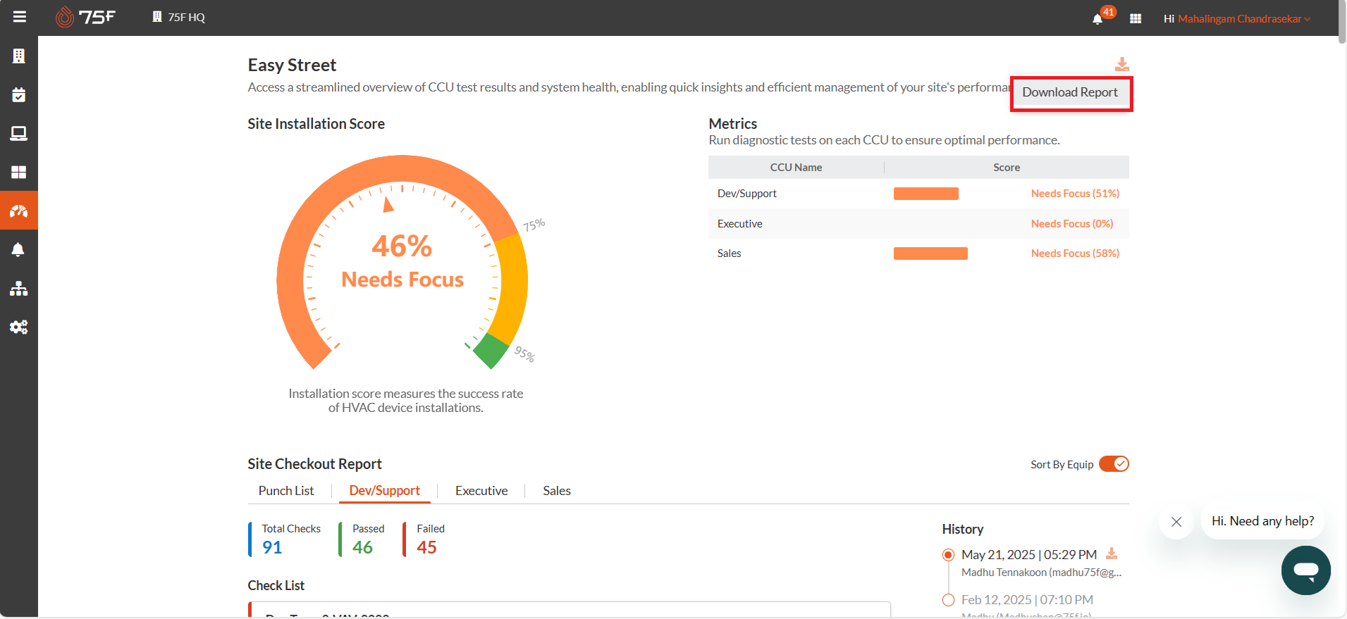This screenshot has height=619, width=1347.
Task: Click 'Needs Focus (0%)' for Executive
Action: coord(1072,224)
